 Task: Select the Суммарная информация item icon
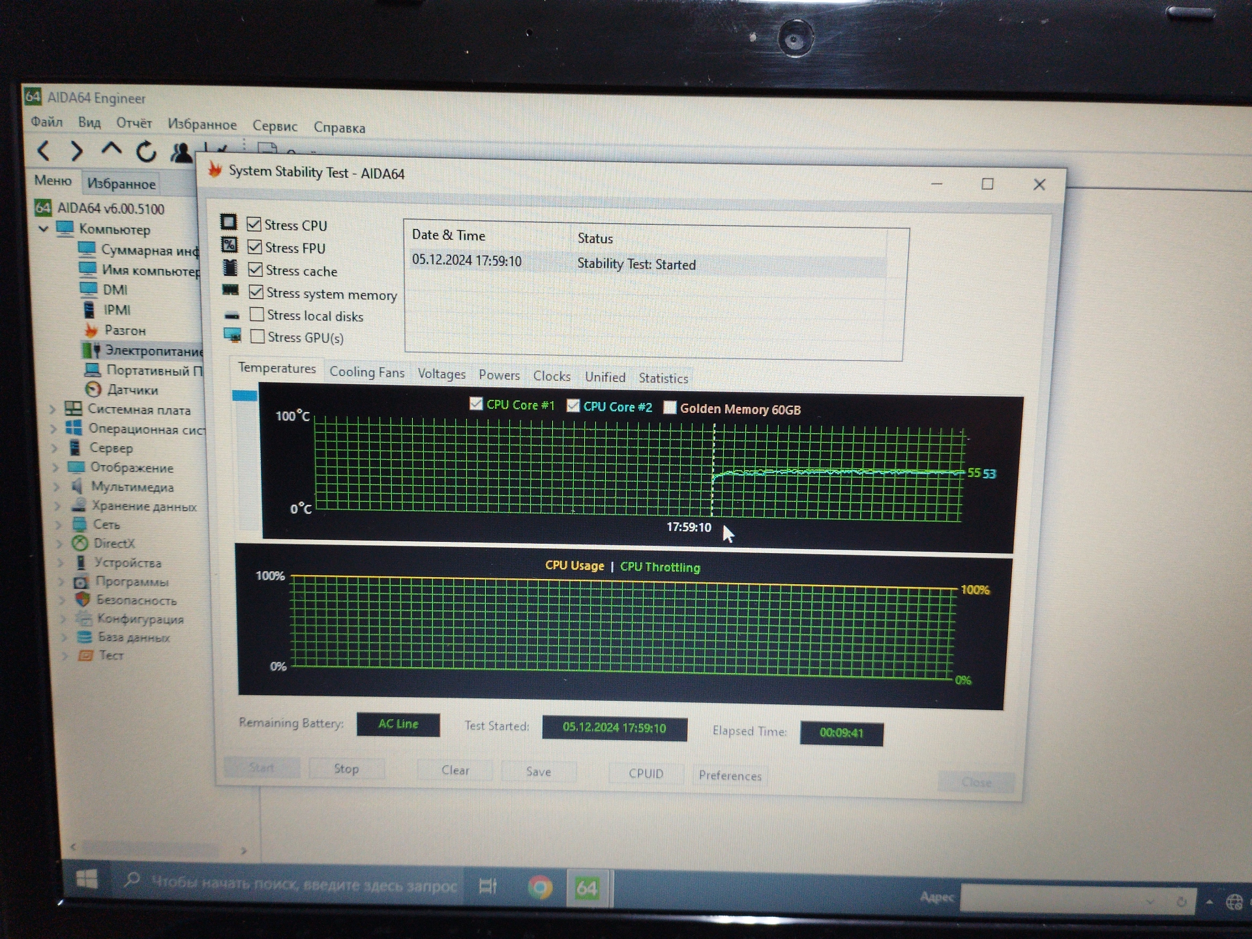pyautogui.click(x=87, y=249)
